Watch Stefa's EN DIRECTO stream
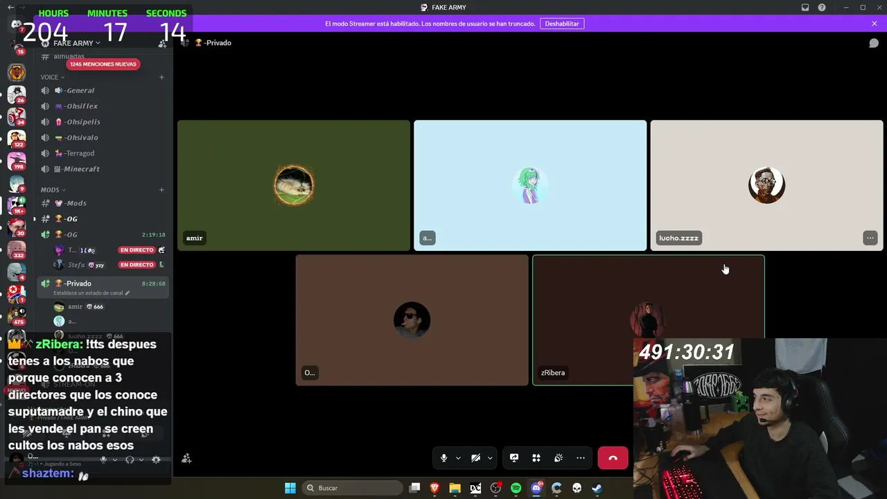The width and height of the screenshot is (887, 499). [x=137, y=265]
